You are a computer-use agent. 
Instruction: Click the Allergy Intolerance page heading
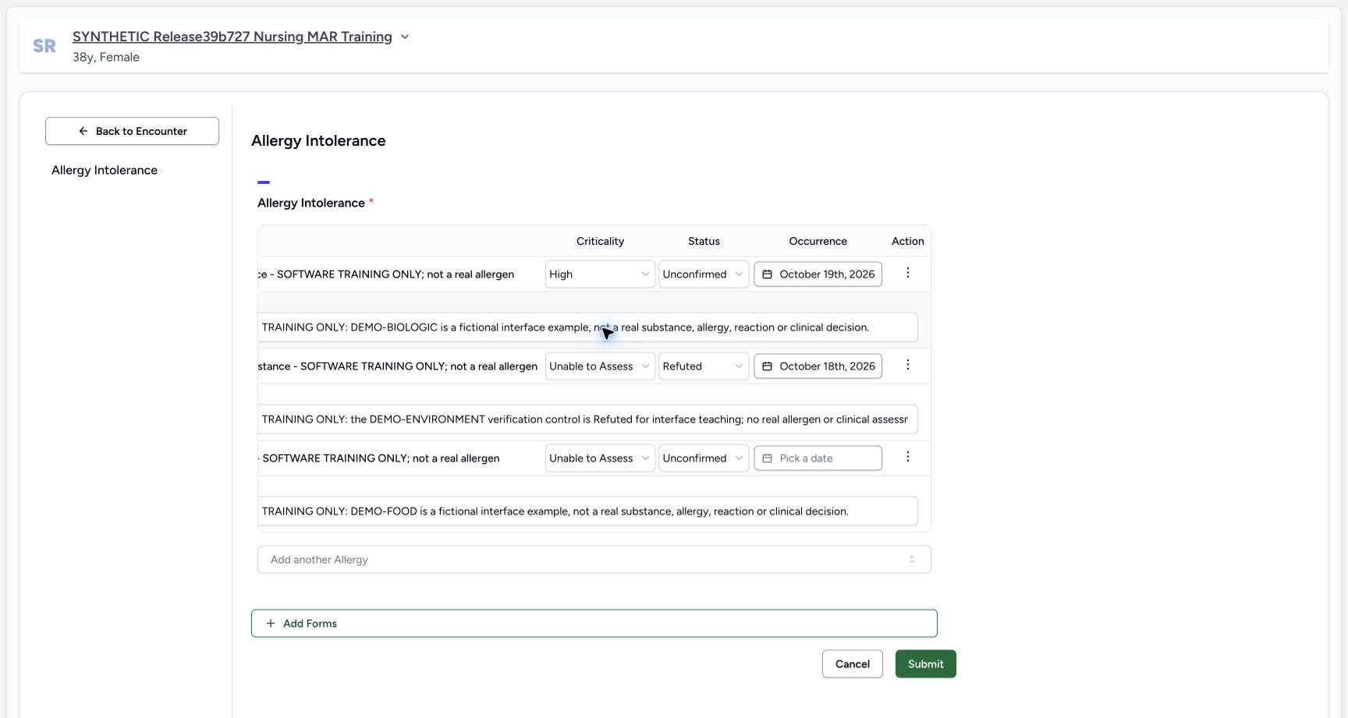(x=318, y=140)
